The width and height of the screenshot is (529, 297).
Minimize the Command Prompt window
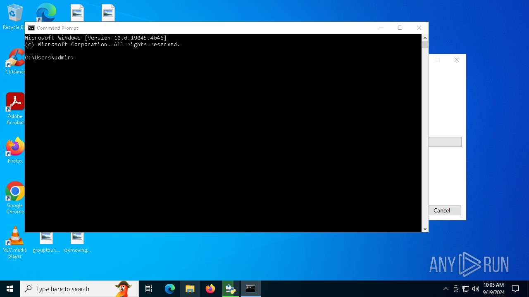tap(381, 28)
